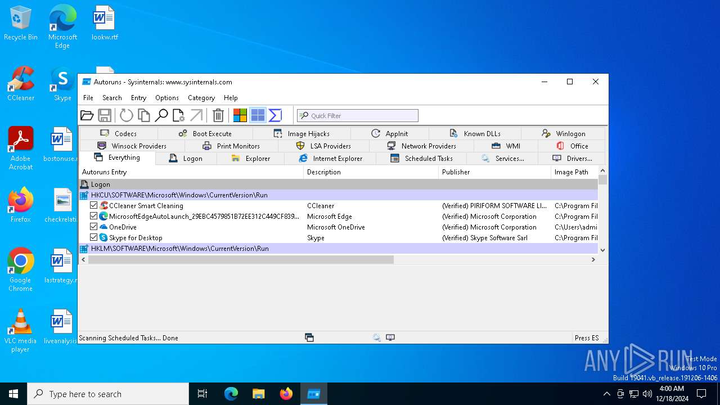Refresh the autoruns scan
720x405 pixels.
127,115
